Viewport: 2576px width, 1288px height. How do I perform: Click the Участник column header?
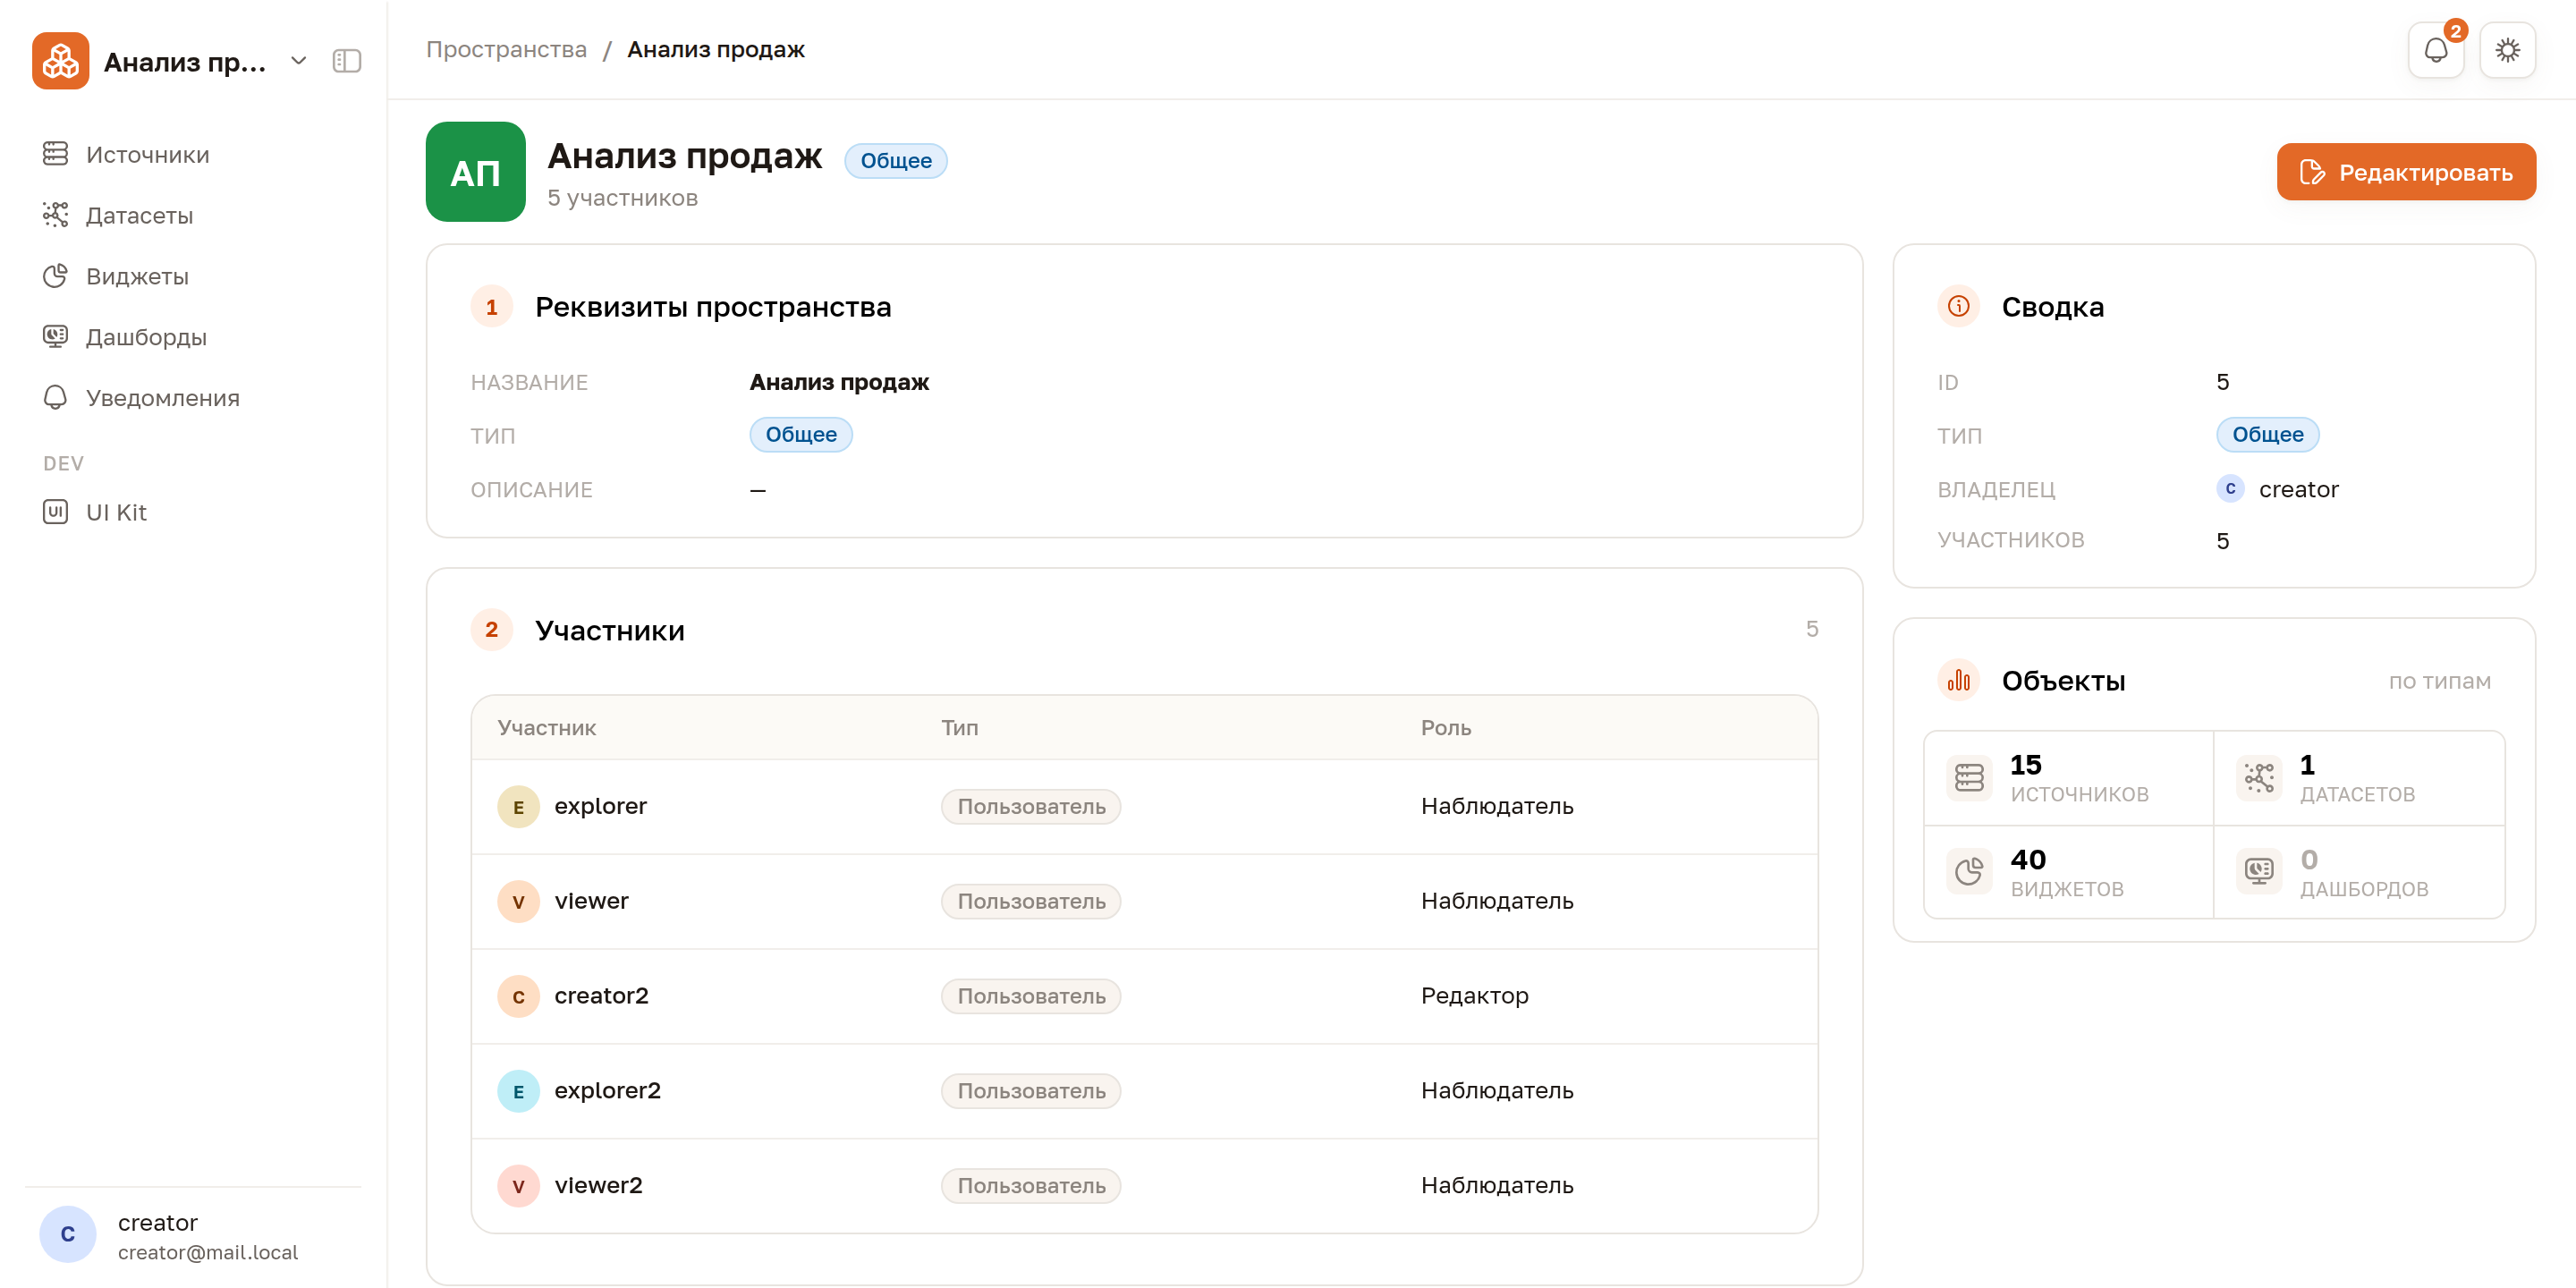tap(546, 728)
